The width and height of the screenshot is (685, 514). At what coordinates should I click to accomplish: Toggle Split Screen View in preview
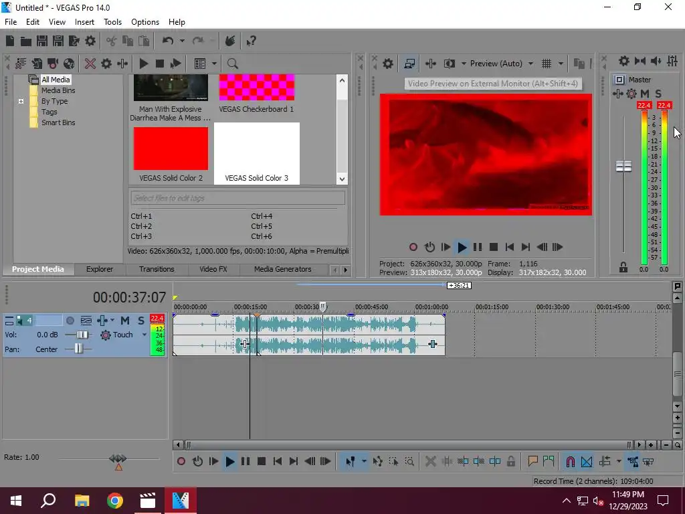point(450,64)
